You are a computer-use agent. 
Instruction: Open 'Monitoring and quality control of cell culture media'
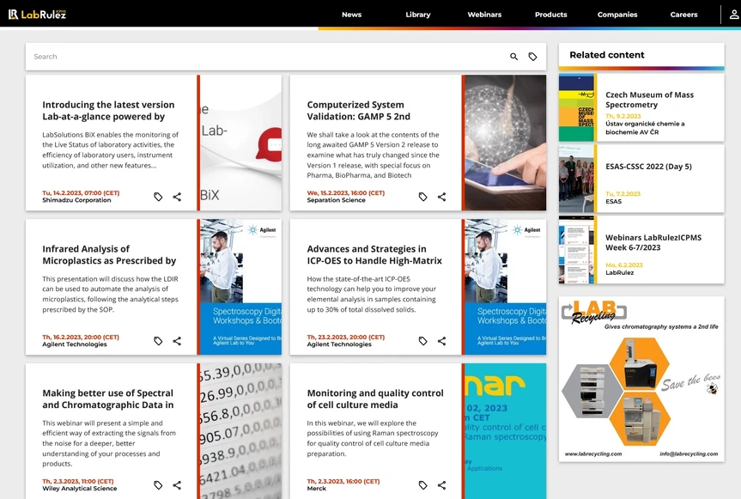(x=375, y=399)
